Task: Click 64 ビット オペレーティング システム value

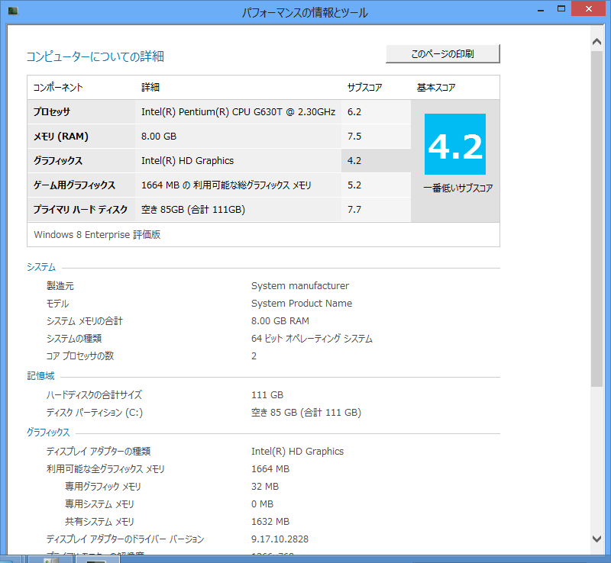Action: tap(312, 339)
